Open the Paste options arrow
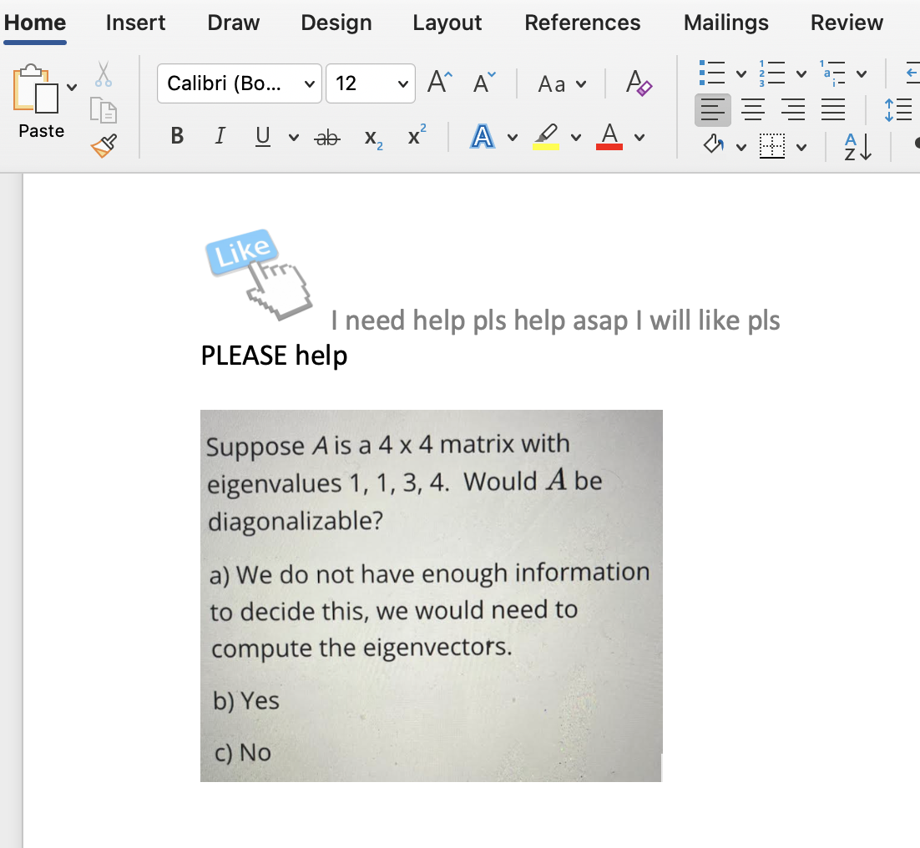 click(x=72, y=88)
